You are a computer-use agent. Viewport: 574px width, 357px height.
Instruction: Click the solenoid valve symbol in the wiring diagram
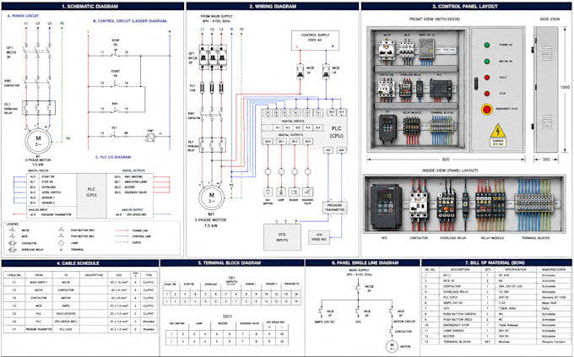307,192
